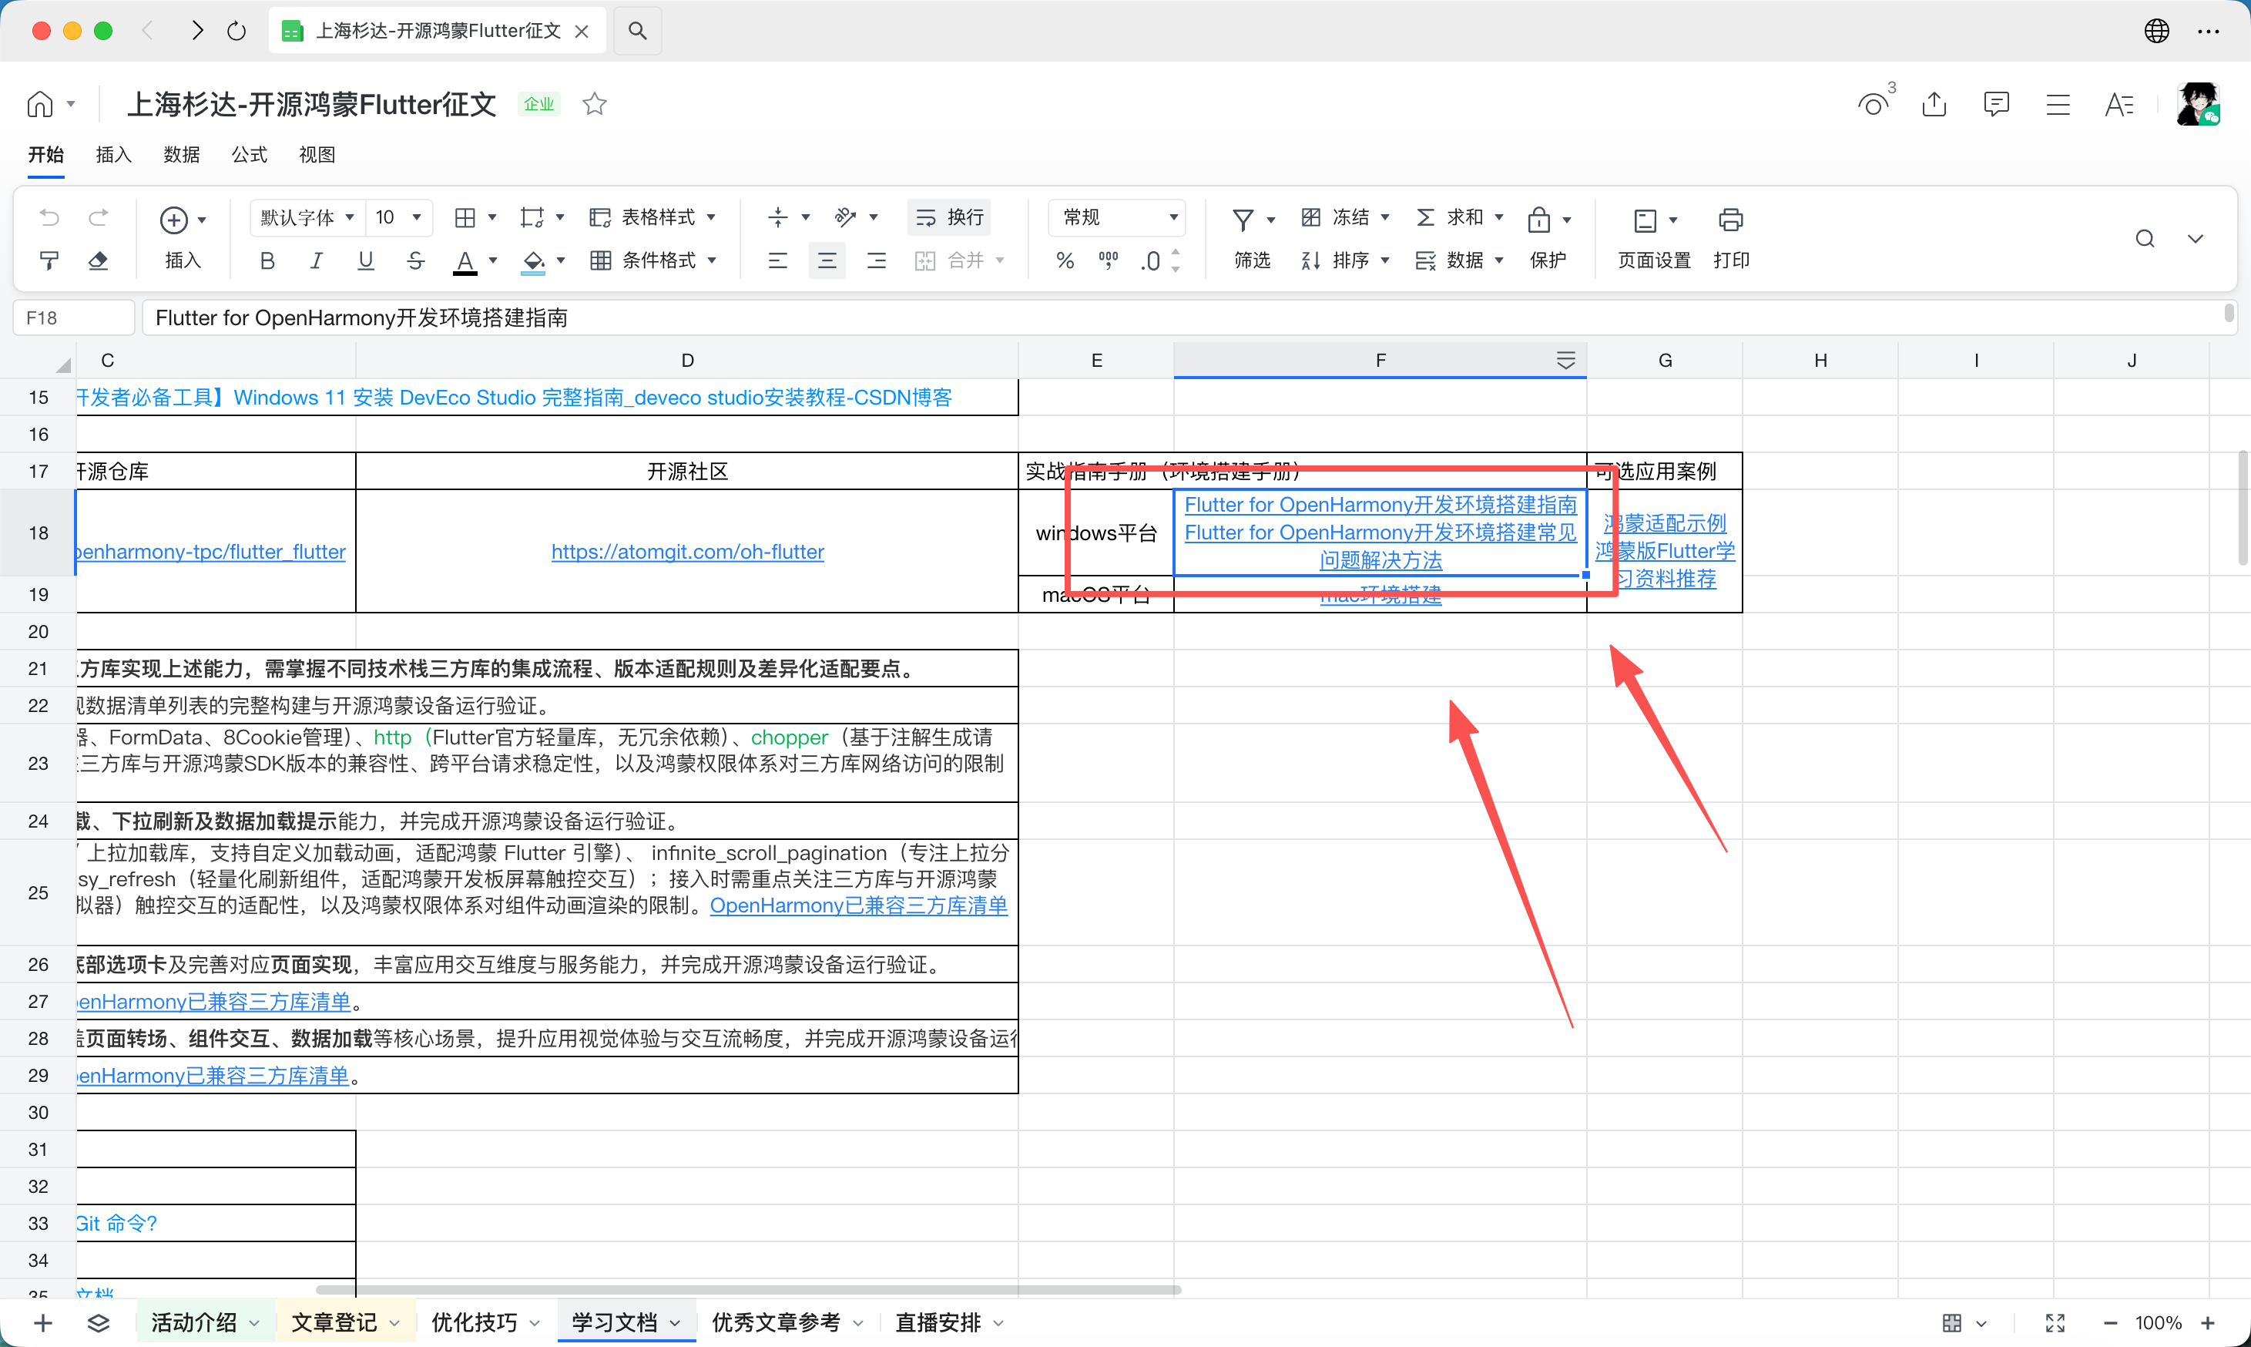Align cell text center

pyautogui.click(x=827, y=261)
